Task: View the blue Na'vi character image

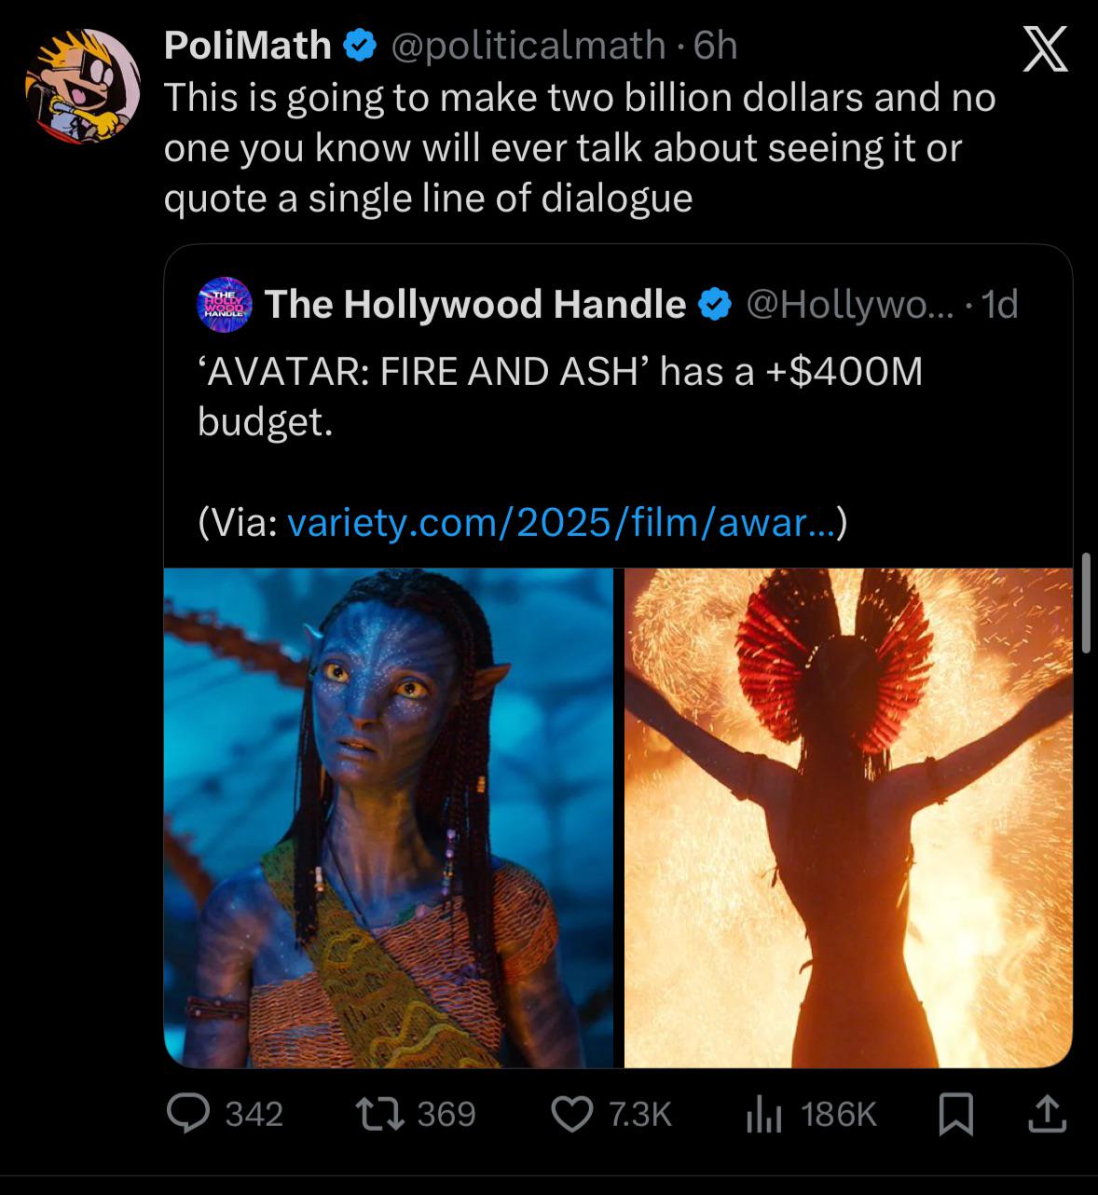Action: pos(391,816)
